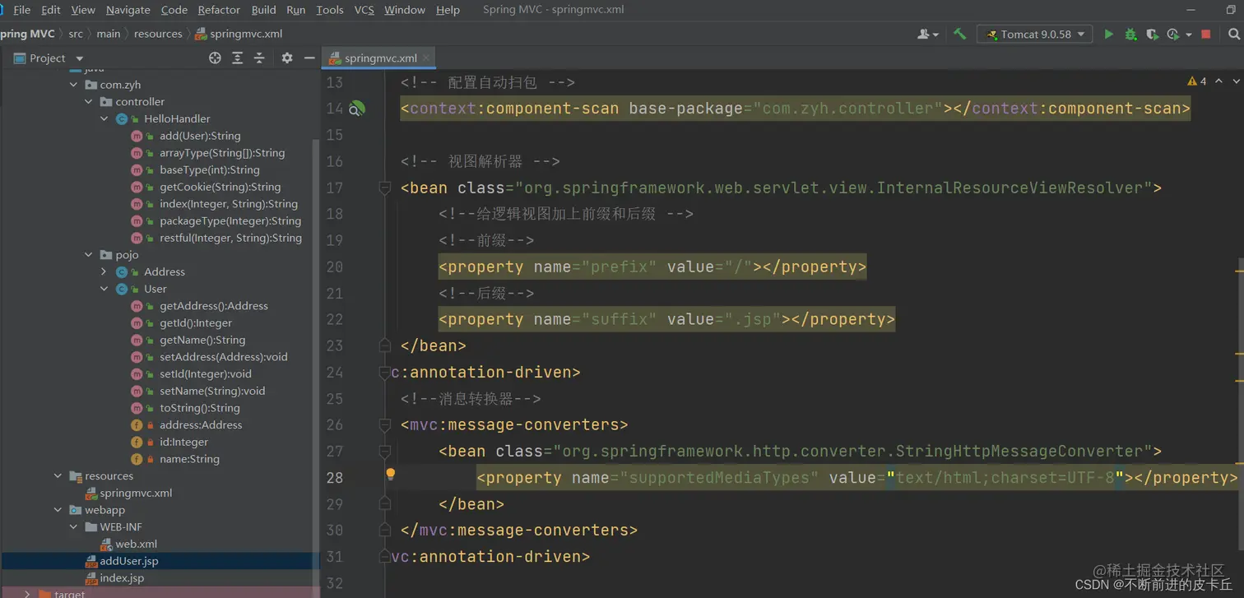Image resolution: width=1244 pixels, height=598 pixels.
Task: Start debugging with the bug icon
Action: [1130, 34]
